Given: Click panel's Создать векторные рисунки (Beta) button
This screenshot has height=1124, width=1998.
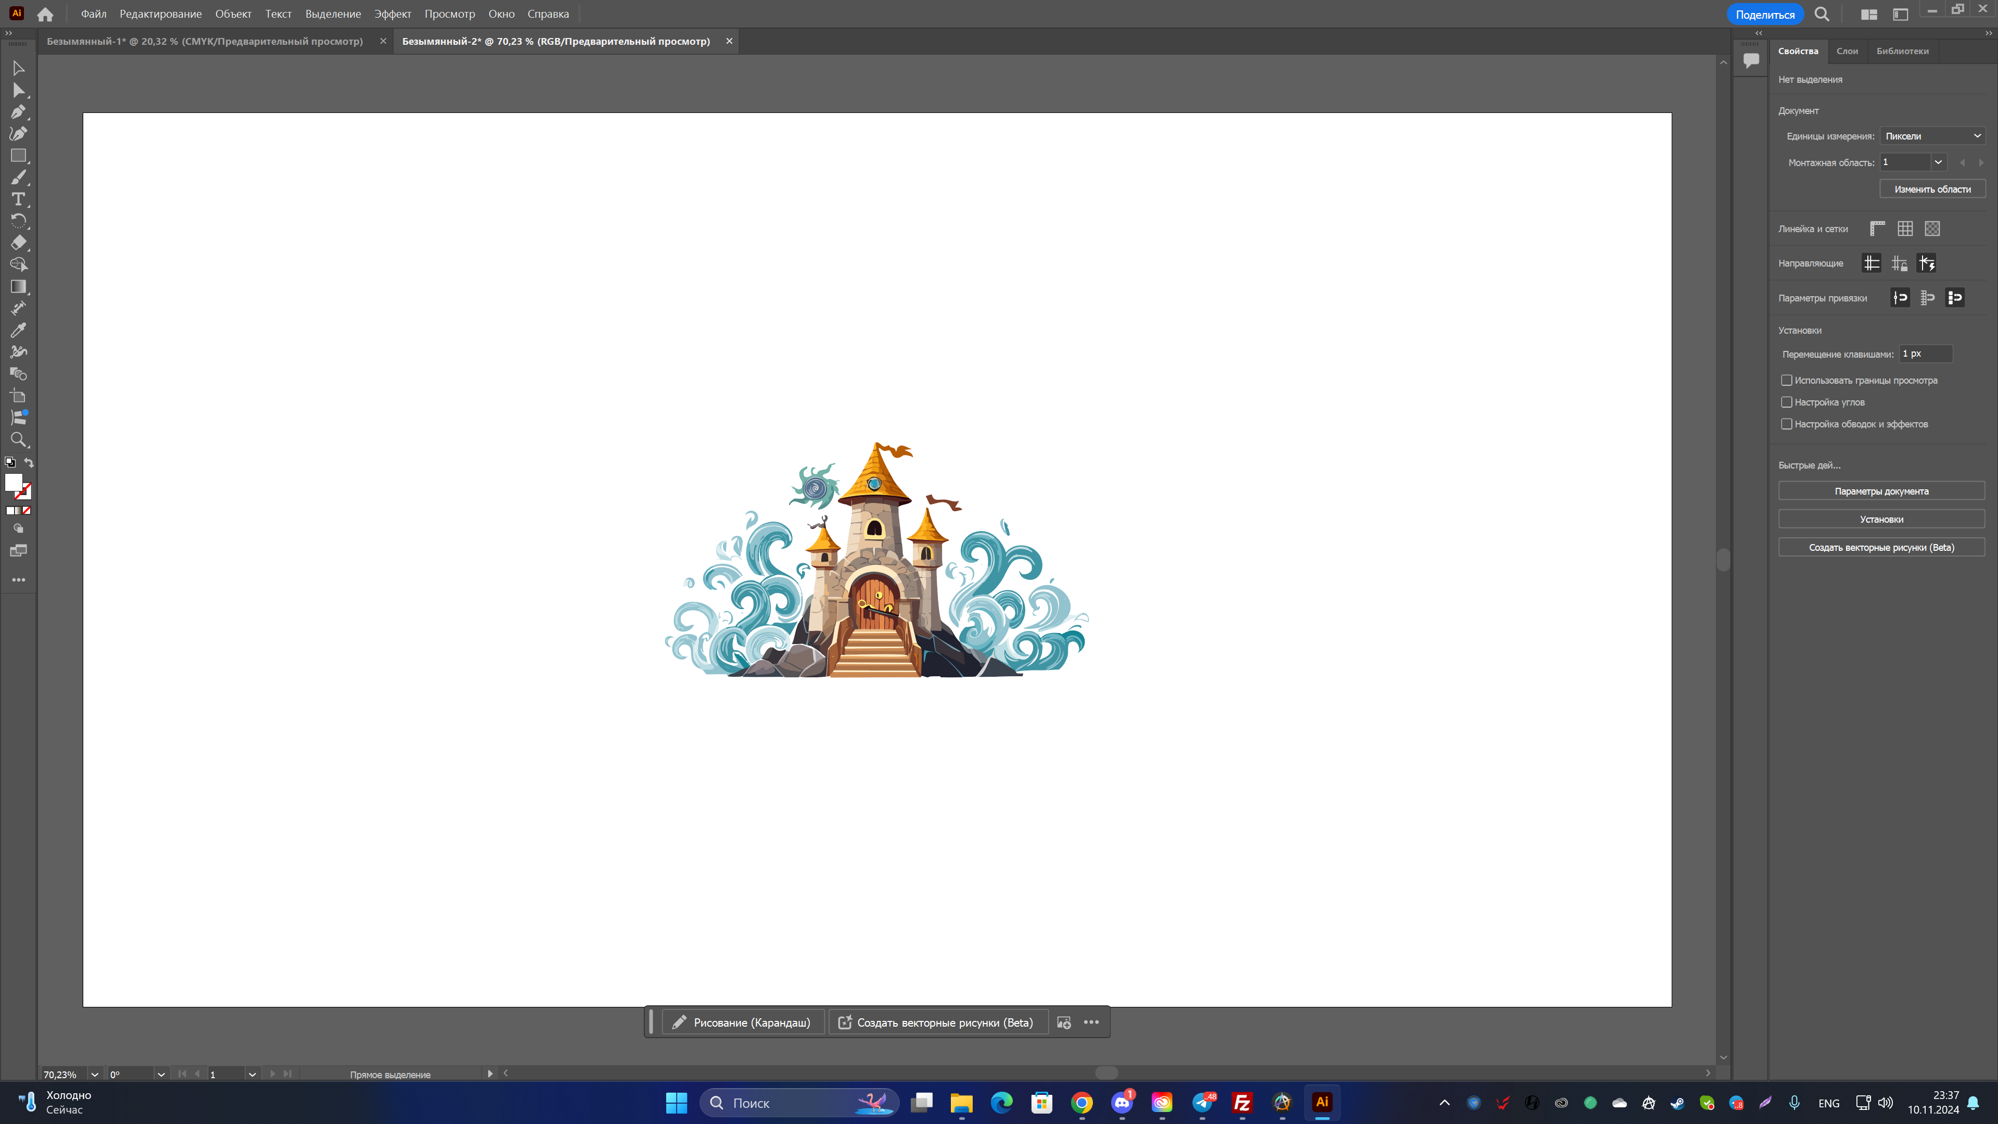Looking at the screenshot, I should pos(1881,548).
